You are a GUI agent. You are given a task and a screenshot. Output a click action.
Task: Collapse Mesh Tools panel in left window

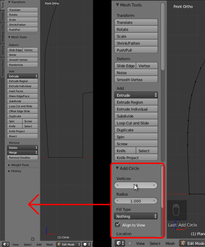tap(9, 37)
